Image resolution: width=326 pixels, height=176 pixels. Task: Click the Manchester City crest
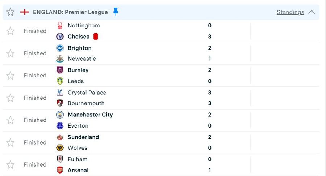coord(60,115)
